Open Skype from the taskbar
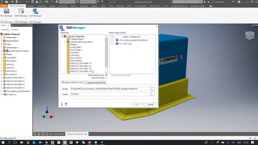 83,142
